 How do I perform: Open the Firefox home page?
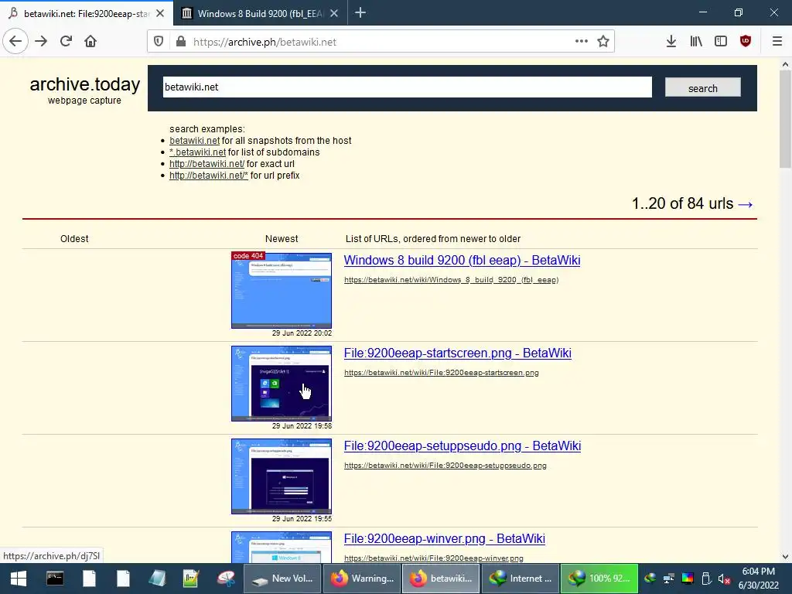point(90,42)
